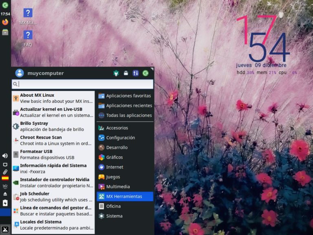Click the green logout icon in top panel

click(5, 5)
